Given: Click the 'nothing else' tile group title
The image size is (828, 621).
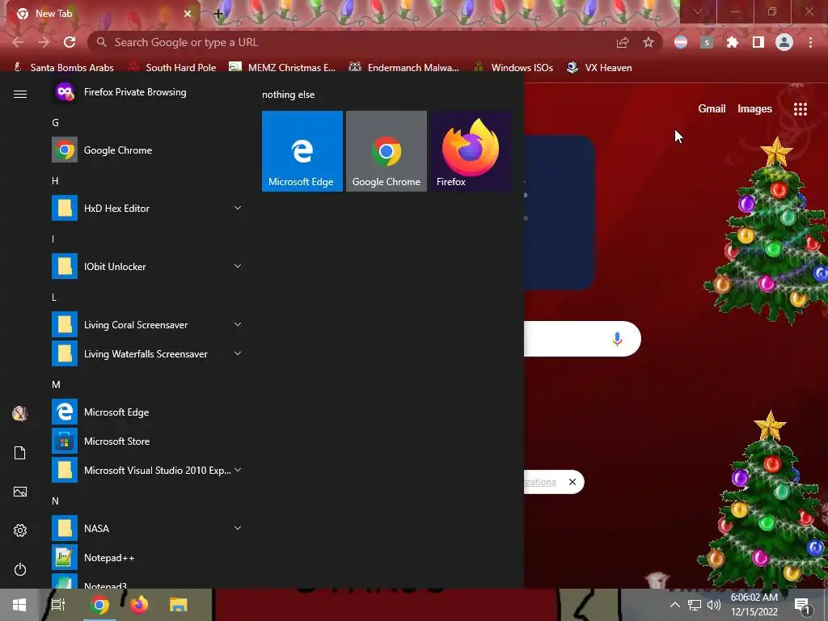Looking at the screenshot, I should 289,95.
